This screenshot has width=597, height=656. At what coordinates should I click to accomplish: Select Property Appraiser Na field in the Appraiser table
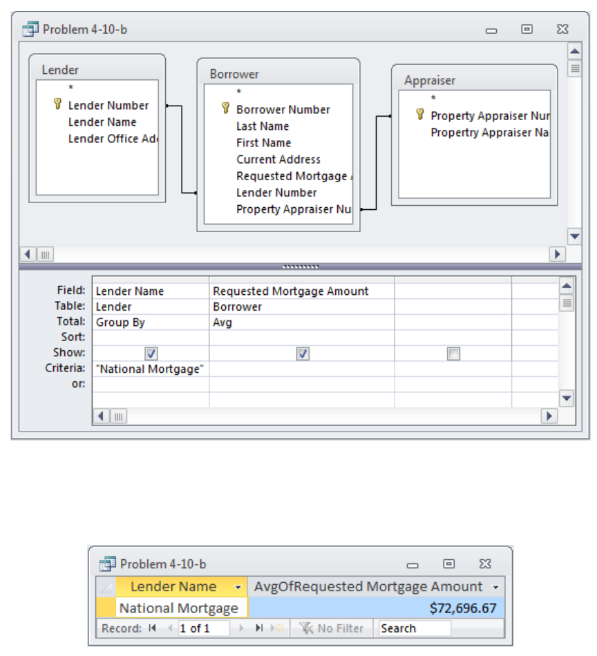(490, 132)
